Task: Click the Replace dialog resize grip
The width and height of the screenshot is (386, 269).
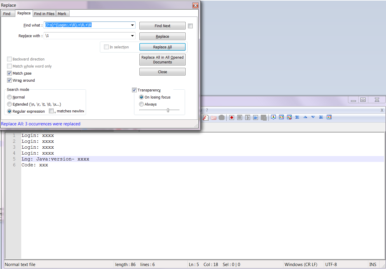Action: [x=196, y=126]
